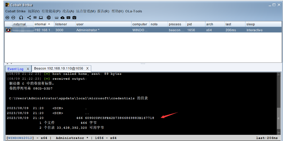
Task: Click last:206ms in status bar
Action: [x=267, y=138]
